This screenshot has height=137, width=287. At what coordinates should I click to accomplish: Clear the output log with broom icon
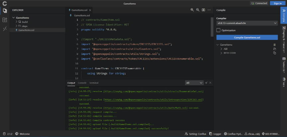click(x=206, y=83)
